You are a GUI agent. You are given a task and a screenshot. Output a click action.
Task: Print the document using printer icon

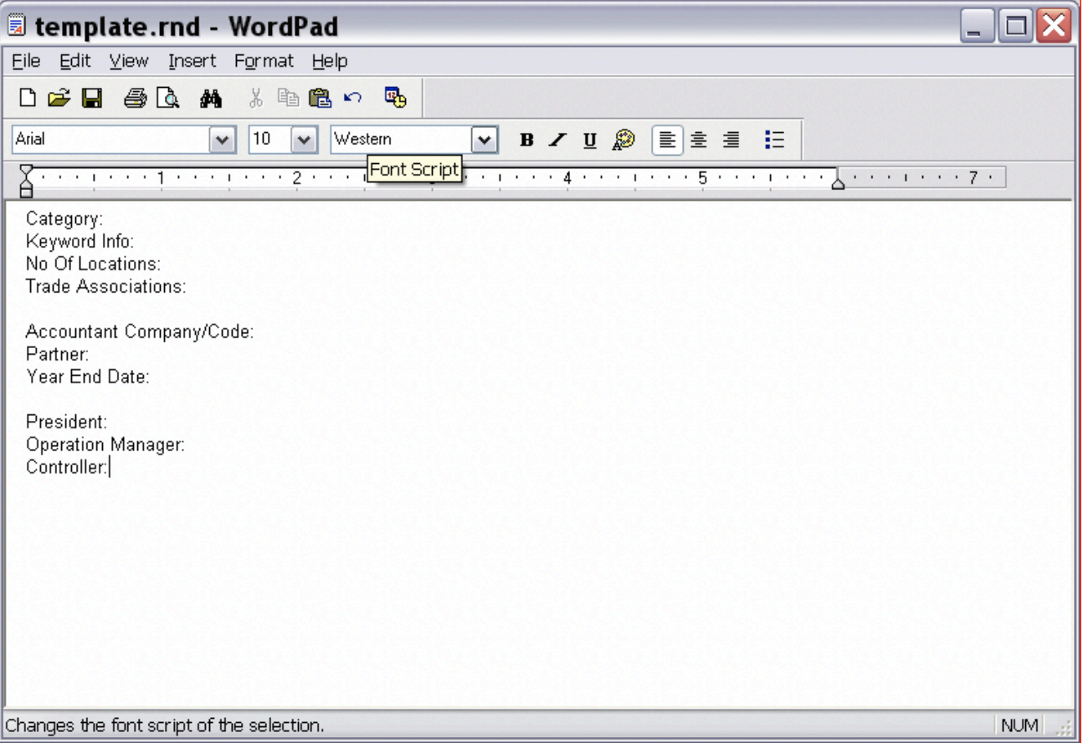(136, 99)
